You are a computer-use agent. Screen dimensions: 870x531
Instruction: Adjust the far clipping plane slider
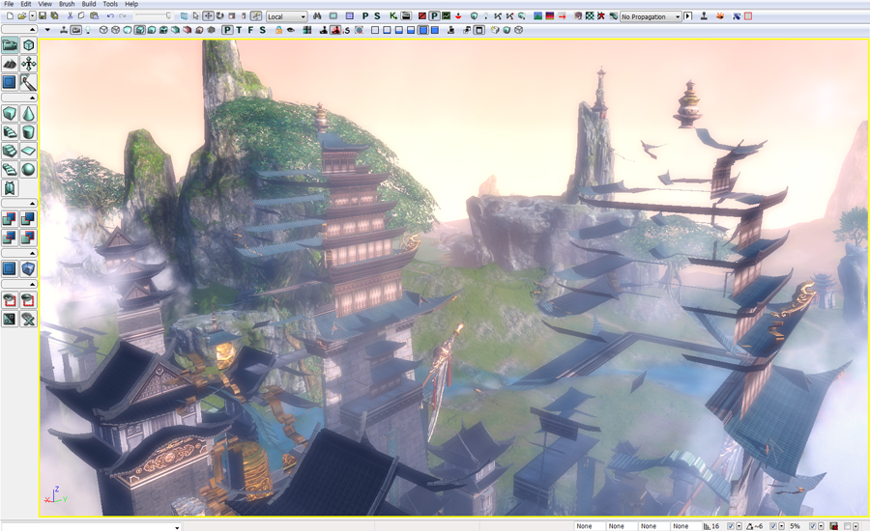[152, 16]
